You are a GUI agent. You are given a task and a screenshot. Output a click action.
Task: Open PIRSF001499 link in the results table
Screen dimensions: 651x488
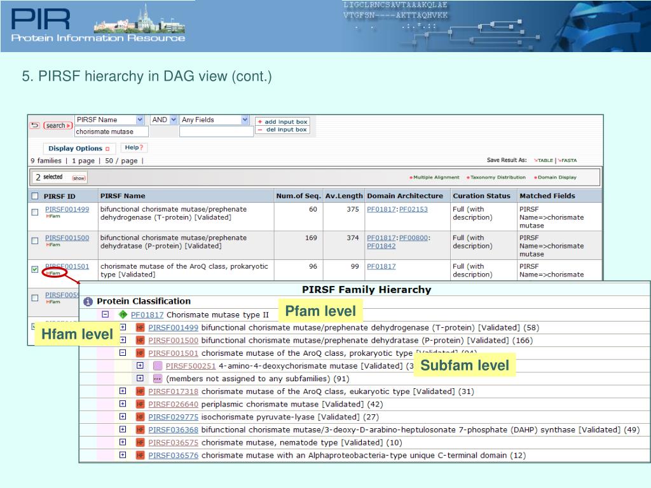point(67,209)
